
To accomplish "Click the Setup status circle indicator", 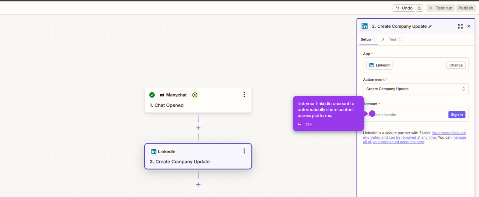I will coord(374,39).
